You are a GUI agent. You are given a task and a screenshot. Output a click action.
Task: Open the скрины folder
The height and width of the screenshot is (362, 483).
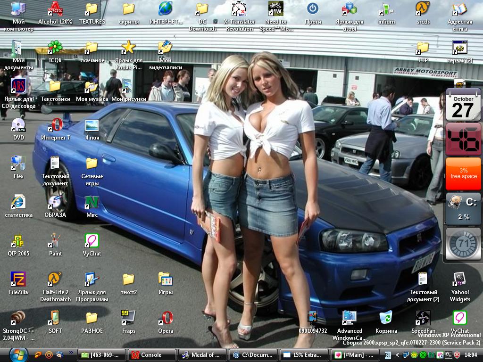click(x=128, y=9)
